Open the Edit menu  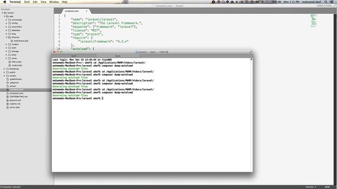click(x=35, y=2)
